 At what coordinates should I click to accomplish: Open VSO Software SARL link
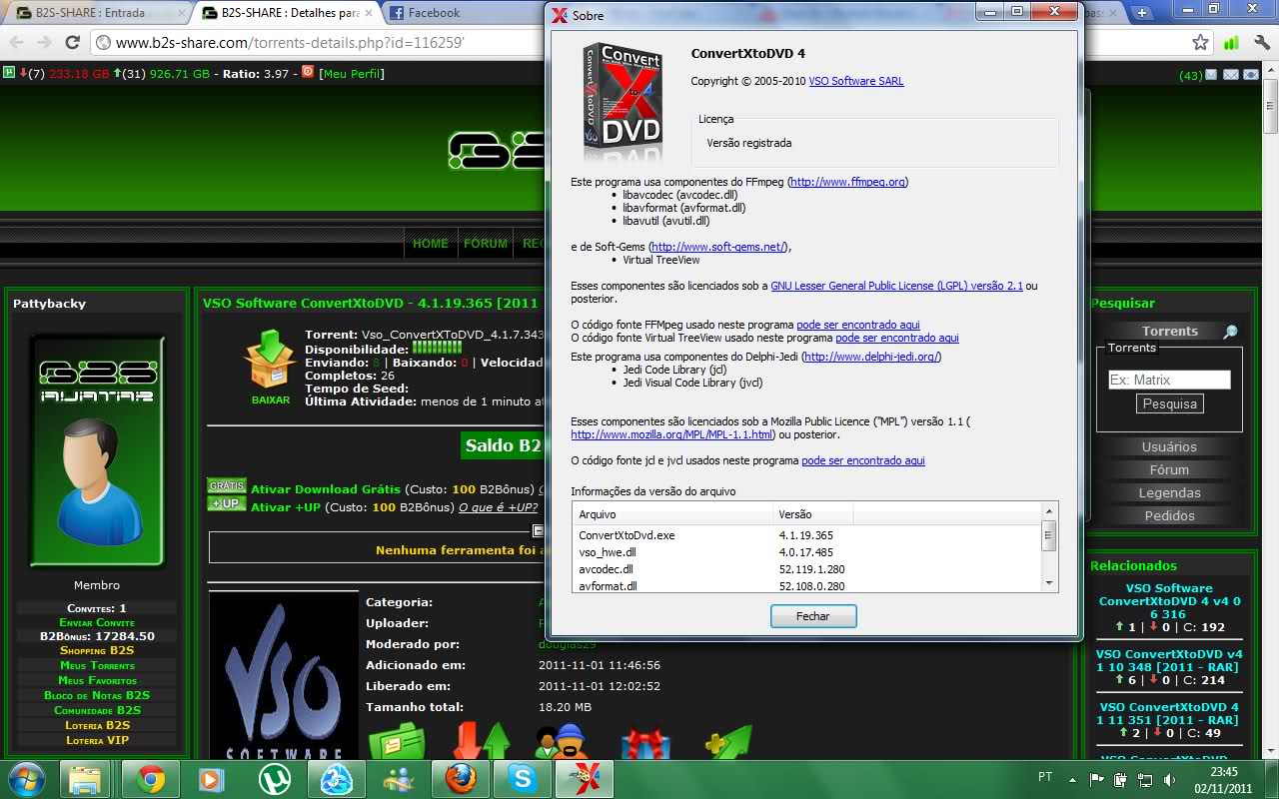coord(856,81)
